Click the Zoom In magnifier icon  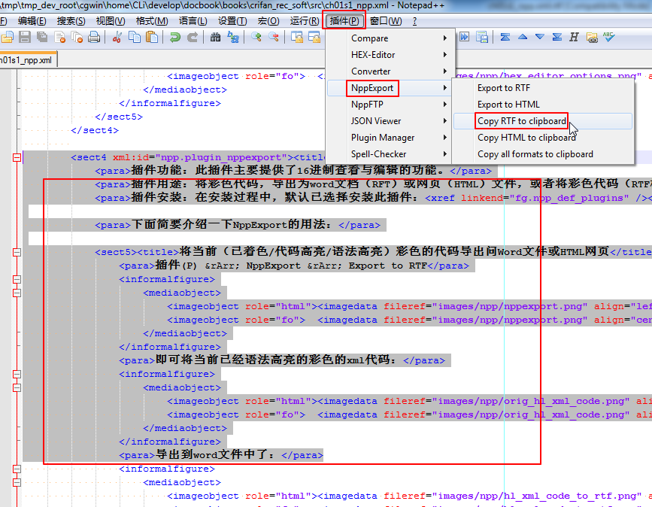pos(256,37)
